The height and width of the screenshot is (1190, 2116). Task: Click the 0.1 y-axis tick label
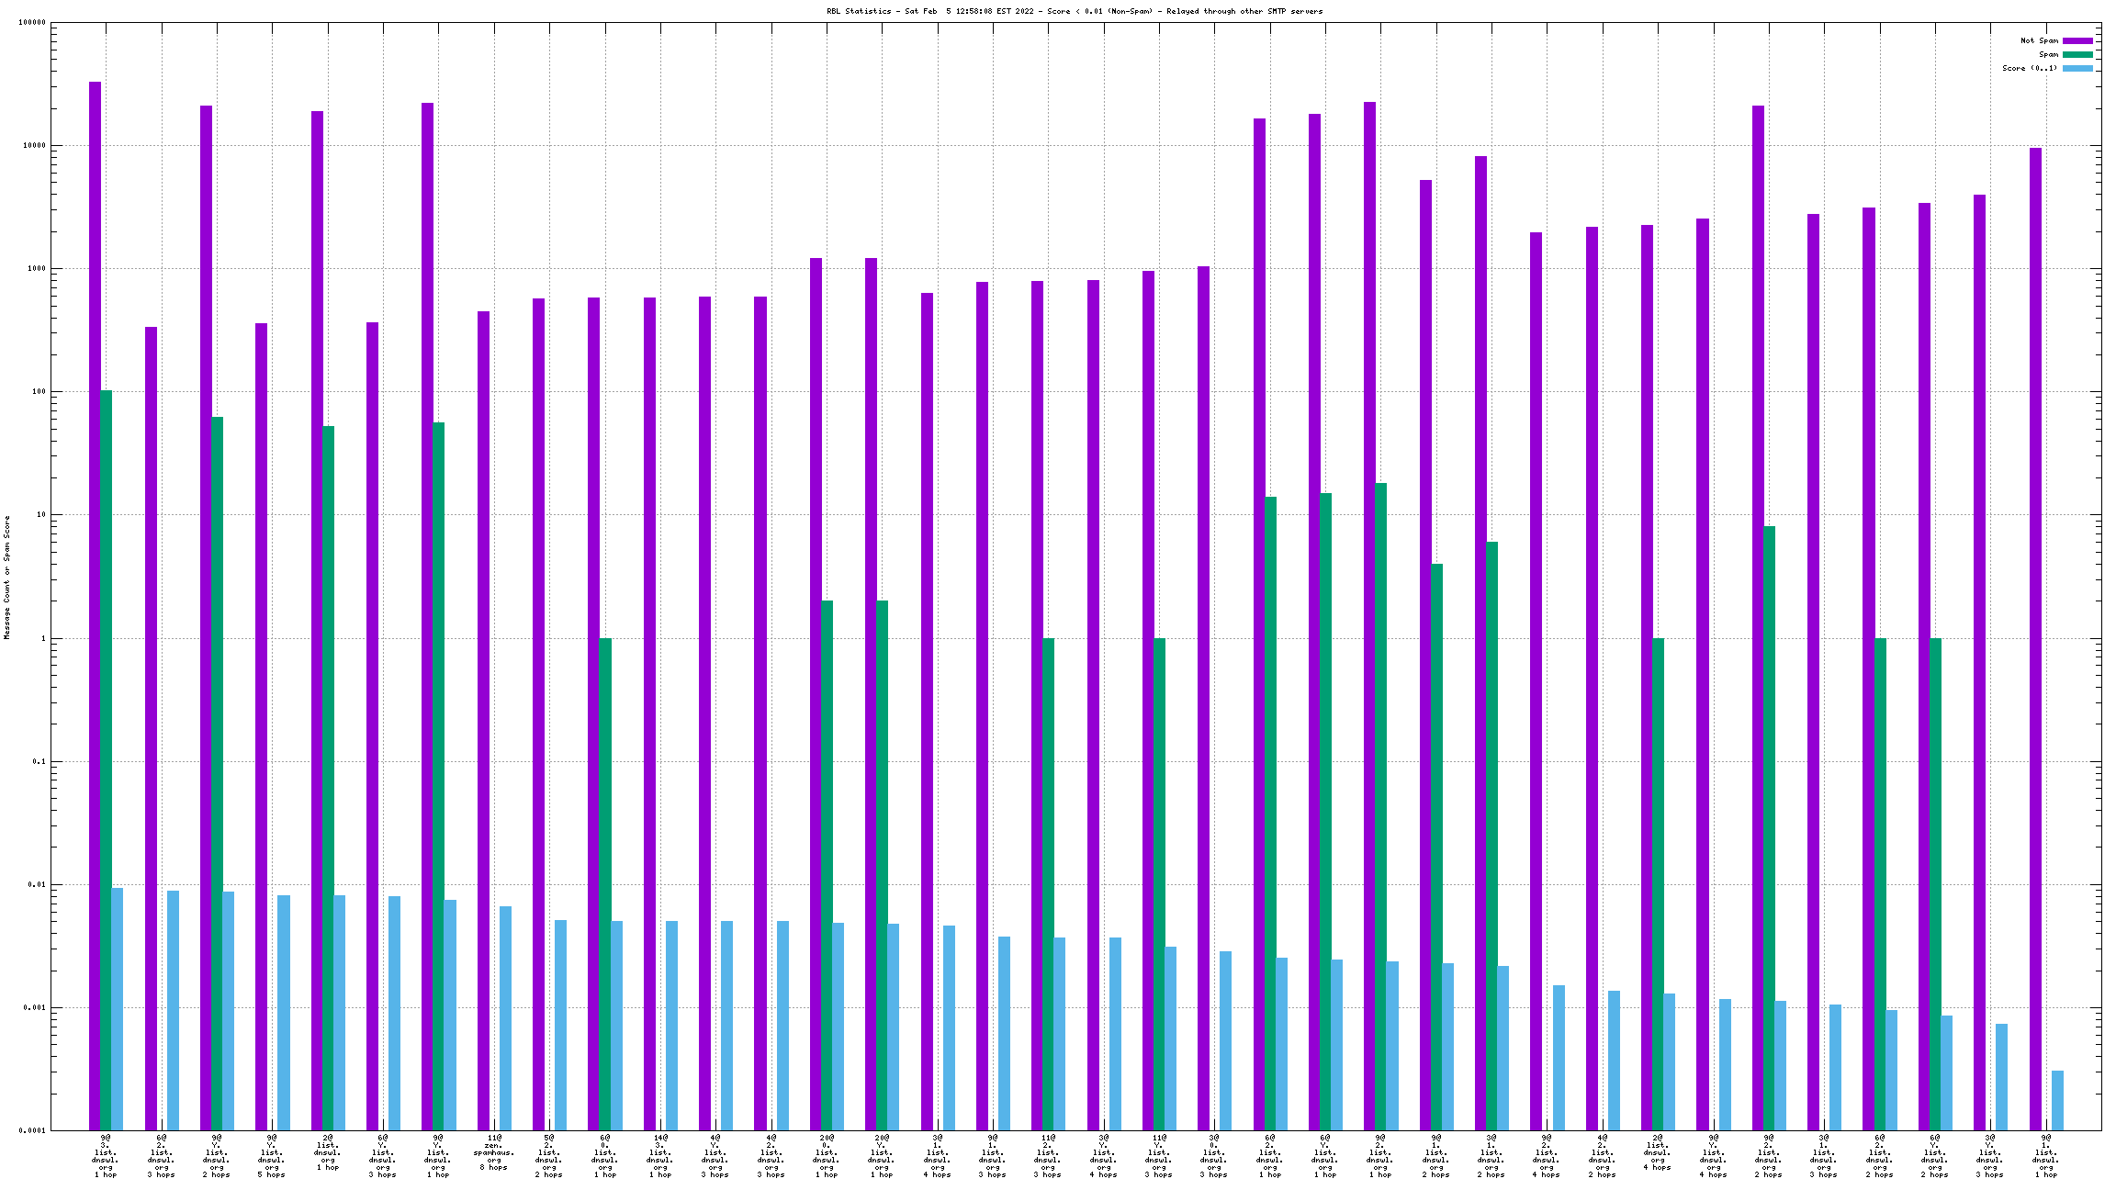click(39, 761)
